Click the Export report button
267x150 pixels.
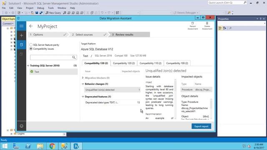click(201, 126)
